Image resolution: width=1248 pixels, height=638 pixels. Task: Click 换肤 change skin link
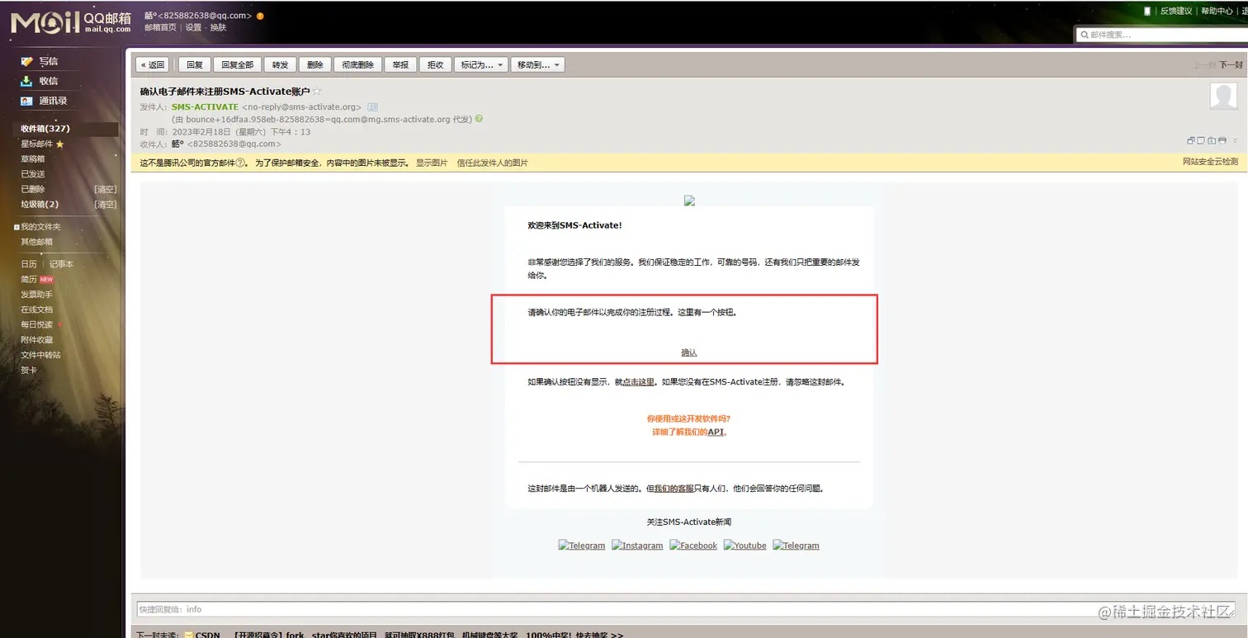tap(218, 27)
